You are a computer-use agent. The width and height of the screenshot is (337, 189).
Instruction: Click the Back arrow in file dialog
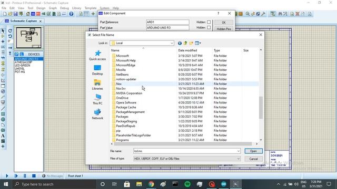pos(180,43)
